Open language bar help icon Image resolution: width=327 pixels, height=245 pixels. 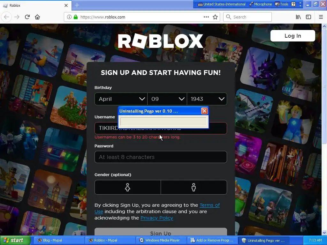293,4
